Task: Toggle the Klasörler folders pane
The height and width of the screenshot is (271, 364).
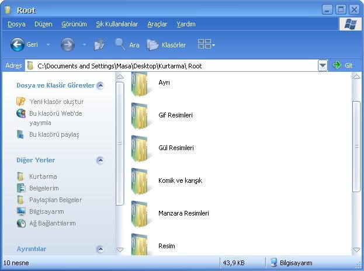Action: point(167,45)
